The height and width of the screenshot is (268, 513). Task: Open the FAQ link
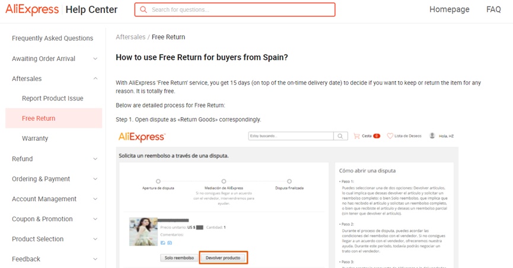click(x=493, y=9)
